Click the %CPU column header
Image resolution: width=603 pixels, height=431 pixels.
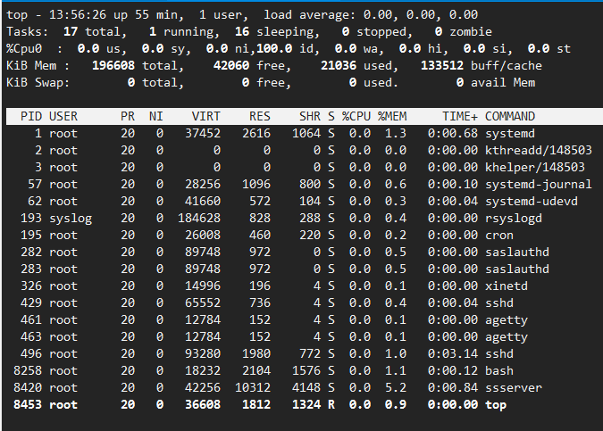(x=356, y=116)
